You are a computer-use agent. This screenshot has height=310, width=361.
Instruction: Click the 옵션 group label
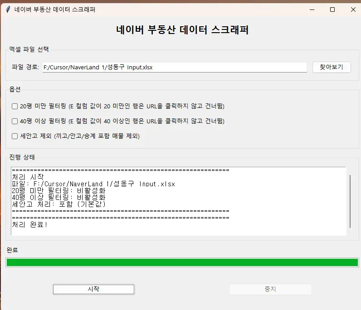point(15,89)
